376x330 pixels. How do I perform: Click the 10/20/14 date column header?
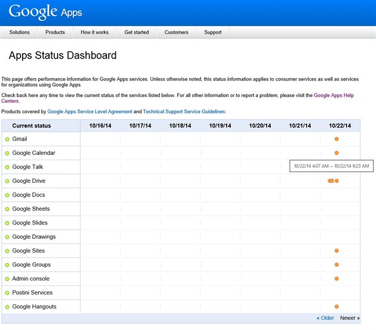pyautogui.click(x=260, y=126)
